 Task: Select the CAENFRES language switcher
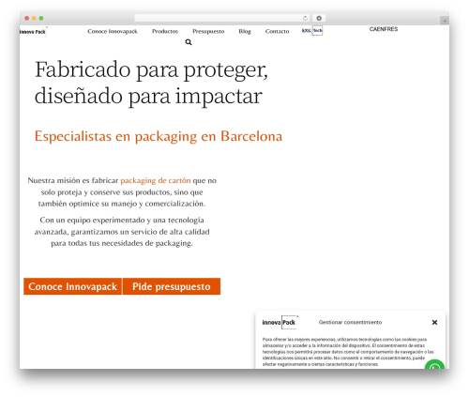384,29
